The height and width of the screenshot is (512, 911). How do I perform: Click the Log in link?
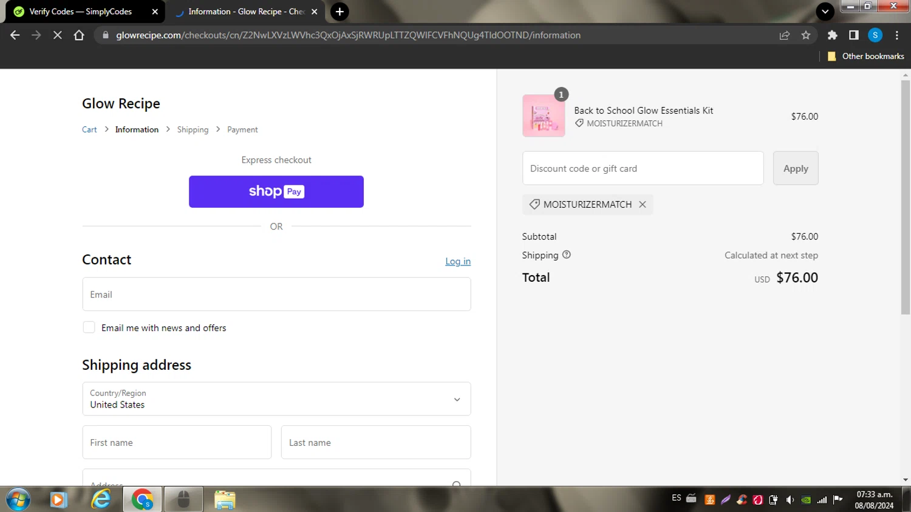(458, 261)
